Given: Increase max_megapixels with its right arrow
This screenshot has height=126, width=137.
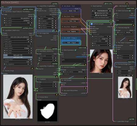Looking at the screenshot, I should click(31, 64).
